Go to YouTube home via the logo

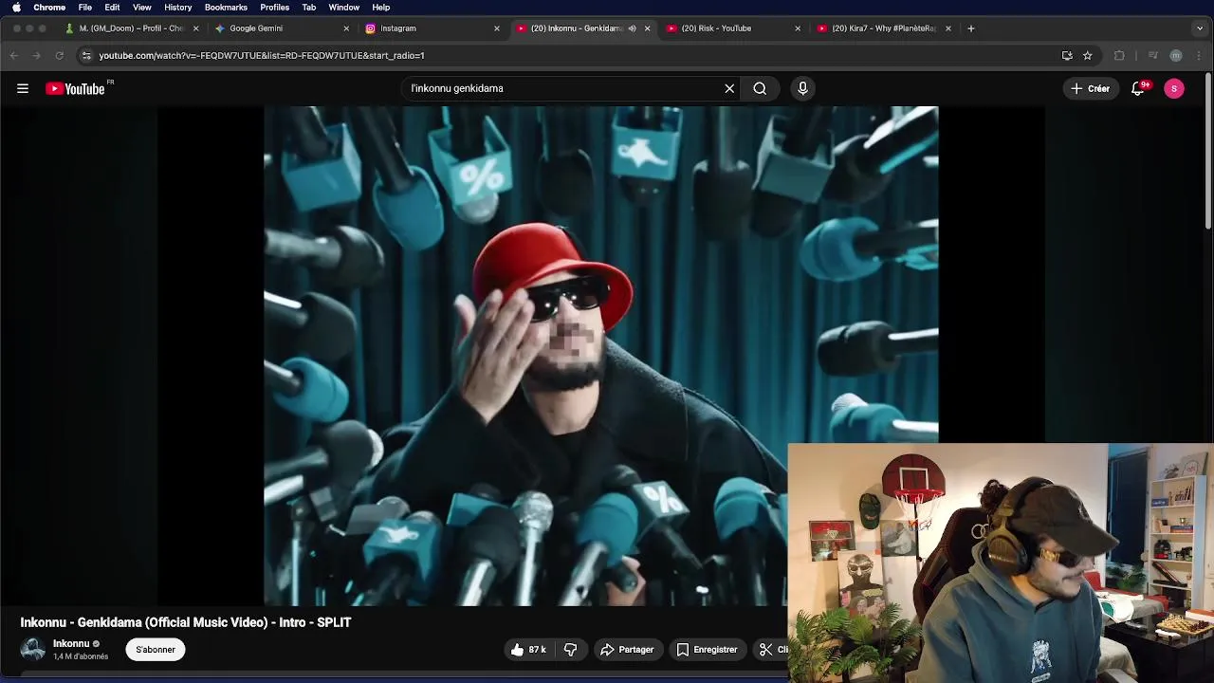(x=75, y=88)
